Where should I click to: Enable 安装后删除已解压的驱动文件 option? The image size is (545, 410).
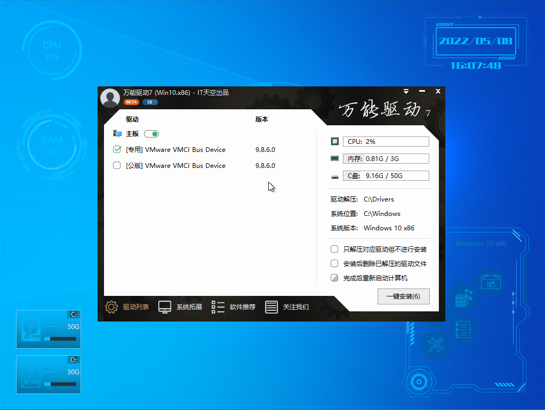tap(334, 263)
